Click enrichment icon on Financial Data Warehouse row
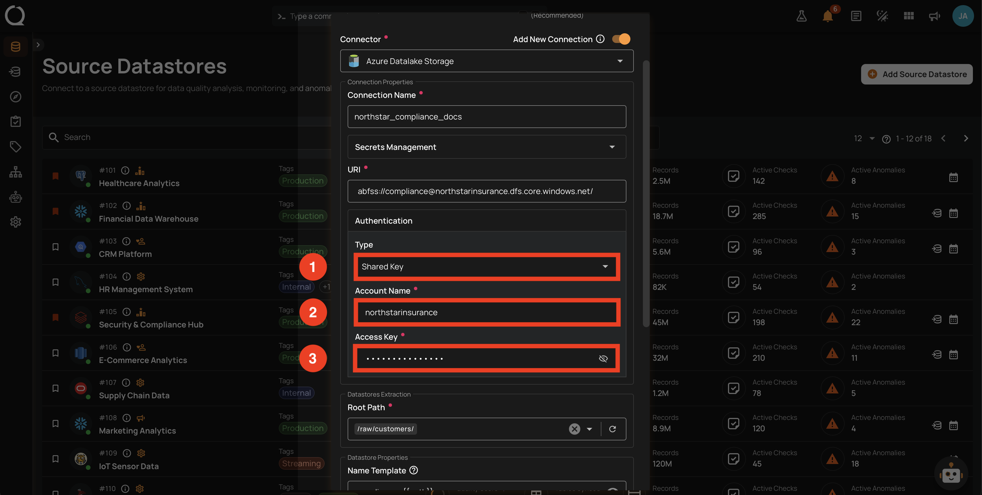982x495 pixels. click(x=937, y=213)
